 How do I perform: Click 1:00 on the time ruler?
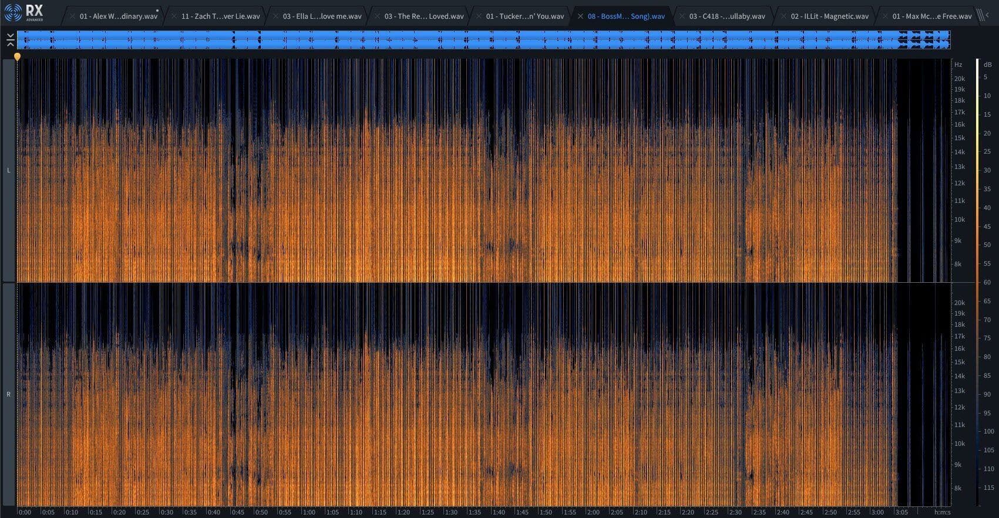(x=308, y=512)
